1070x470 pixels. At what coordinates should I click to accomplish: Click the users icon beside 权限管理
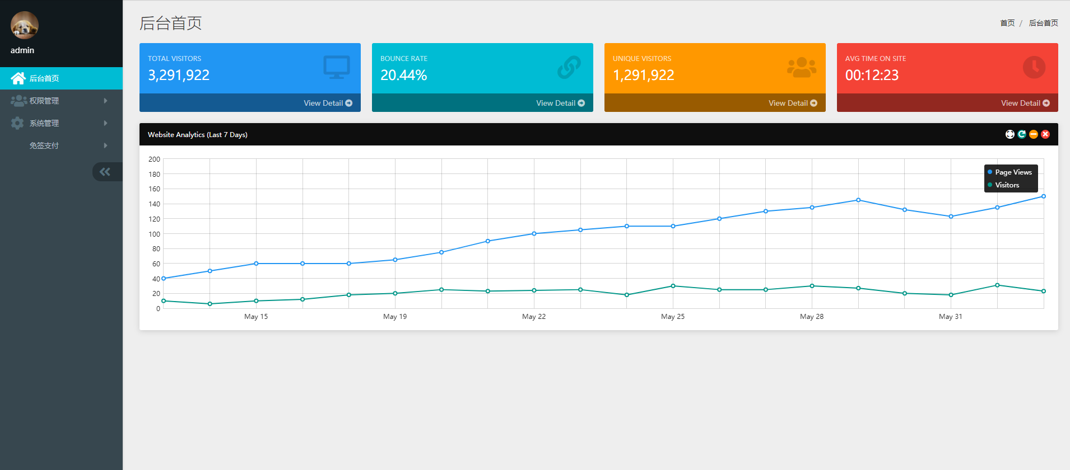[x=18, y=101]
